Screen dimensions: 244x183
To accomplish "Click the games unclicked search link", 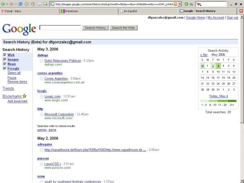I will click(42, 130).
